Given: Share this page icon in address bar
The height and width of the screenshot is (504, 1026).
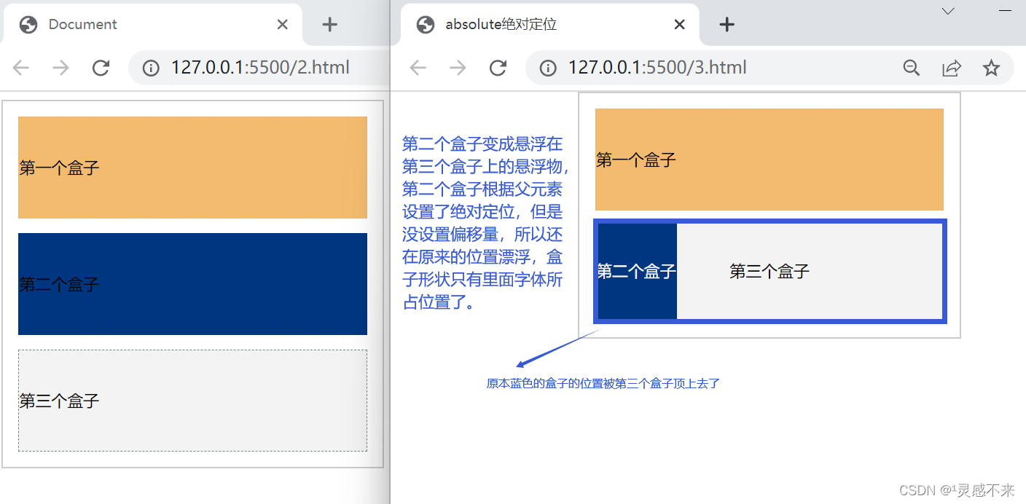Looking at the screenshot, I should (x=952, y=68).
